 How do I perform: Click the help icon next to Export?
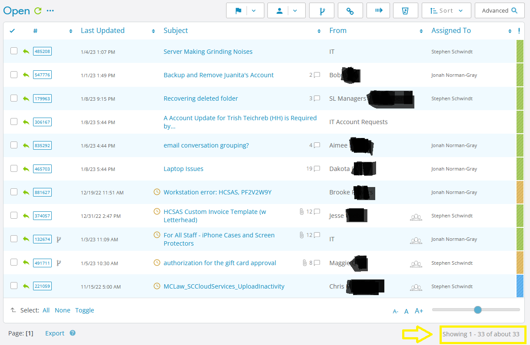point(73,333)
